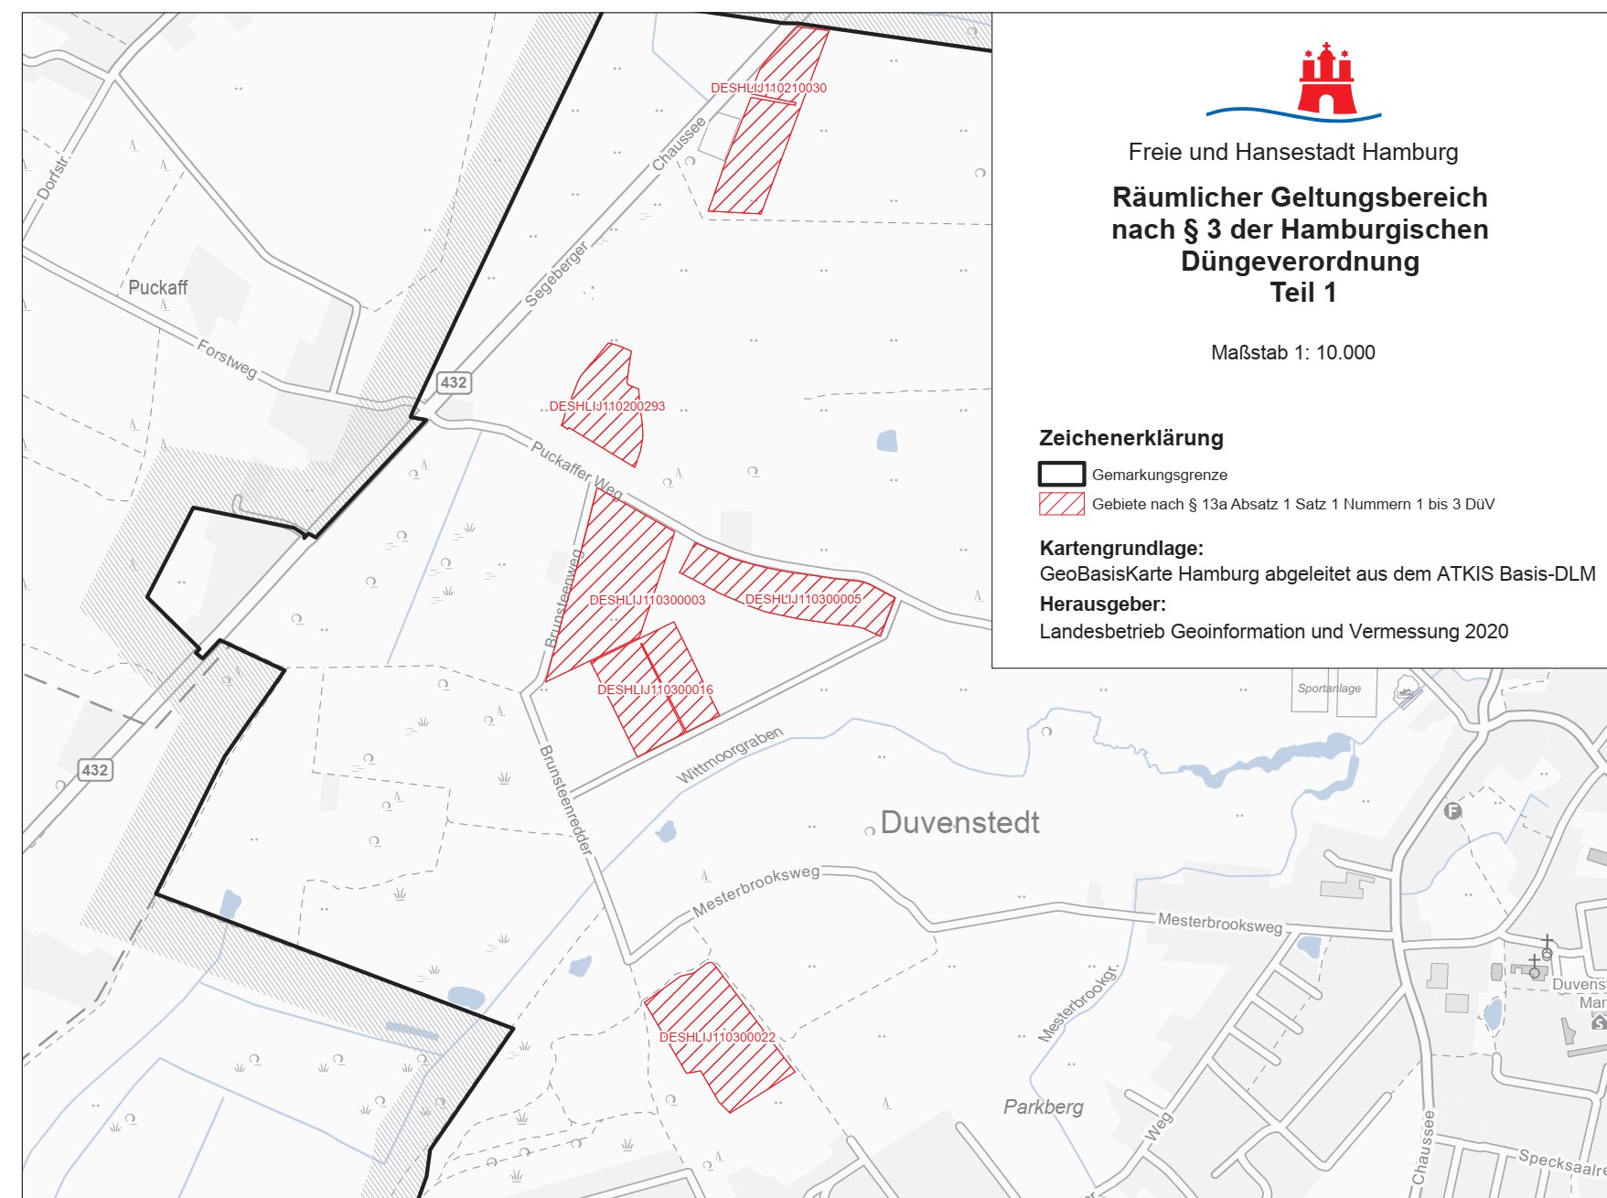Click the Hamburg coat of arms logo
The width and height of the screenshot is (1607, 1198).
tap(1326, 82)
